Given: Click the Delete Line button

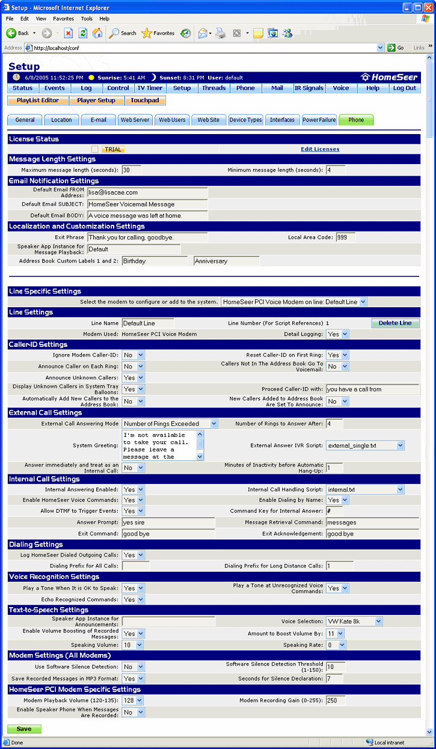Looking at the screenshot, I should (x=395, y=323).
